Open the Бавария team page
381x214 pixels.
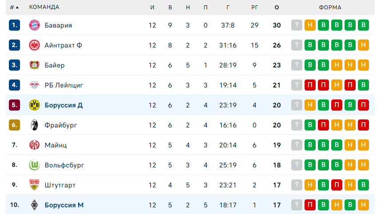58,25
